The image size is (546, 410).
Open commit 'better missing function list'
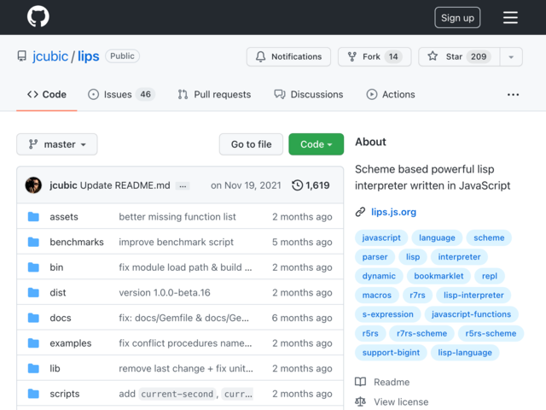click(x=177, y=217)
